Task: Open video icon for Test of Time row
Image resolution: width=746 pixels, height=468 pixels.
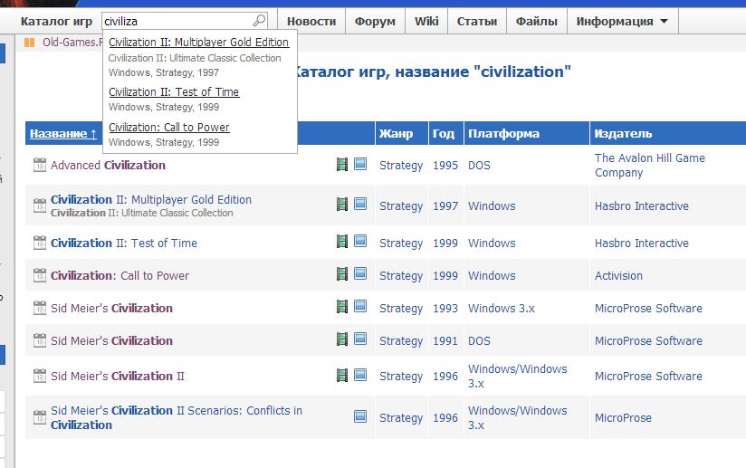Action: pyautogui.click(x=342, y=242)
